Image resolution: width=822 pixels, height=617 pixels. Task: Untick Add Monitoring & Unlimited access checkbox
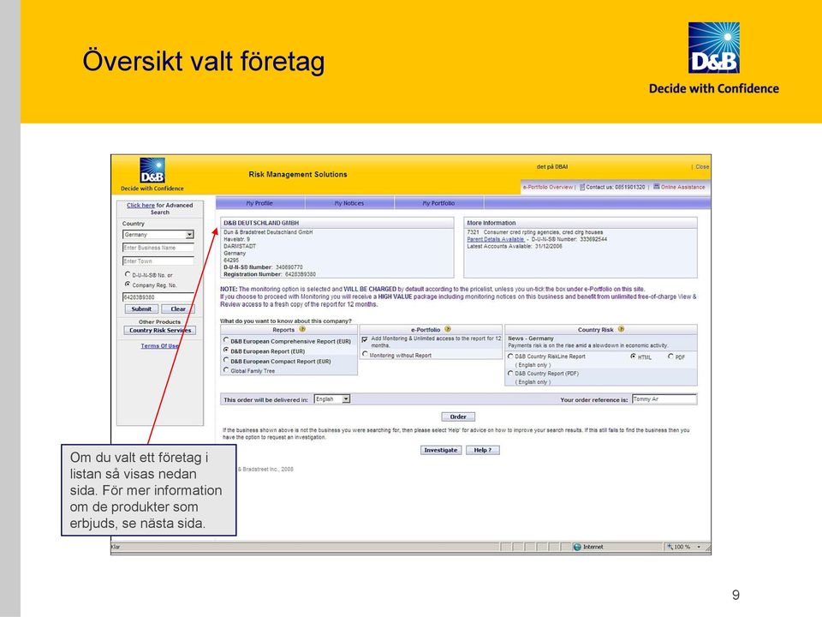point(365,339)
